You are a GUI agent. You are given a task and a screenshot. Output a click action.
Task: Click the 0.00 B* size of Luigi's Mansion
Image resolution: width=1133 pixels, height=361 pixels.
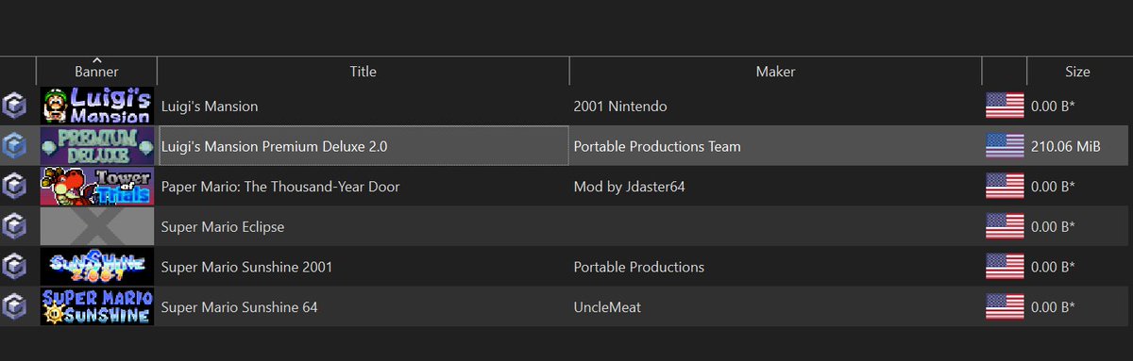(1054, 107)
